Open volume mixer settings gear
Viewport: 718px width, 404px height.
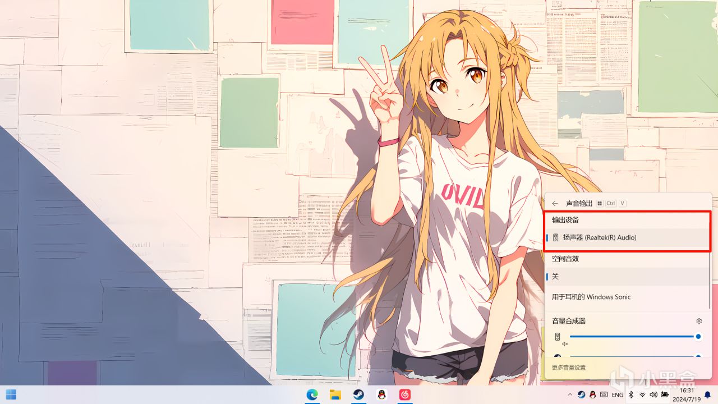pyautogui.click(x=699, y=321)
